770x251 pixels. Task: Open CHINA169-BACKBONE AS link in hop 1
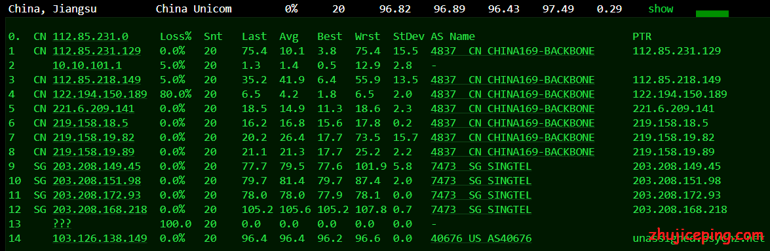(512, 51)
